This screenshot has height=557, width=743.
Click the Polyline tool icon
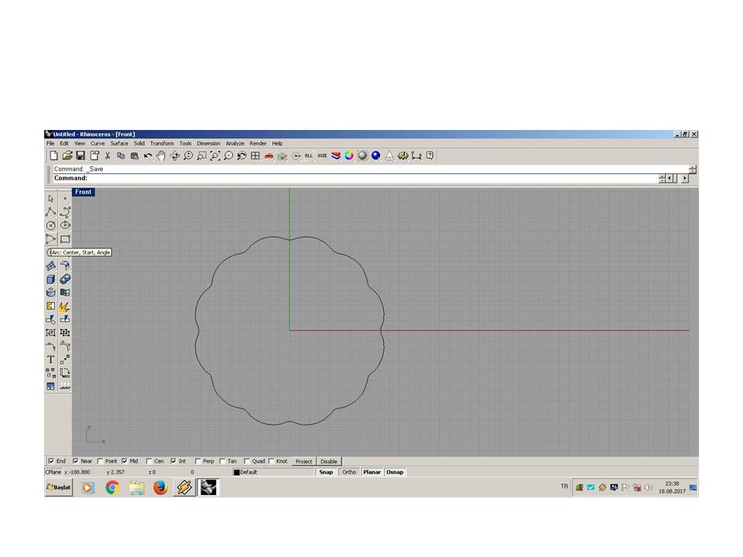[51, 211]
